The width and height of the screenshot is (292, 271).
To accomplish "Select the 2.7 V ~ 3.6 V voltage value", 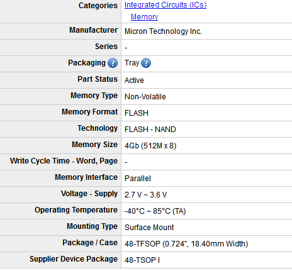I will (145, 195).
